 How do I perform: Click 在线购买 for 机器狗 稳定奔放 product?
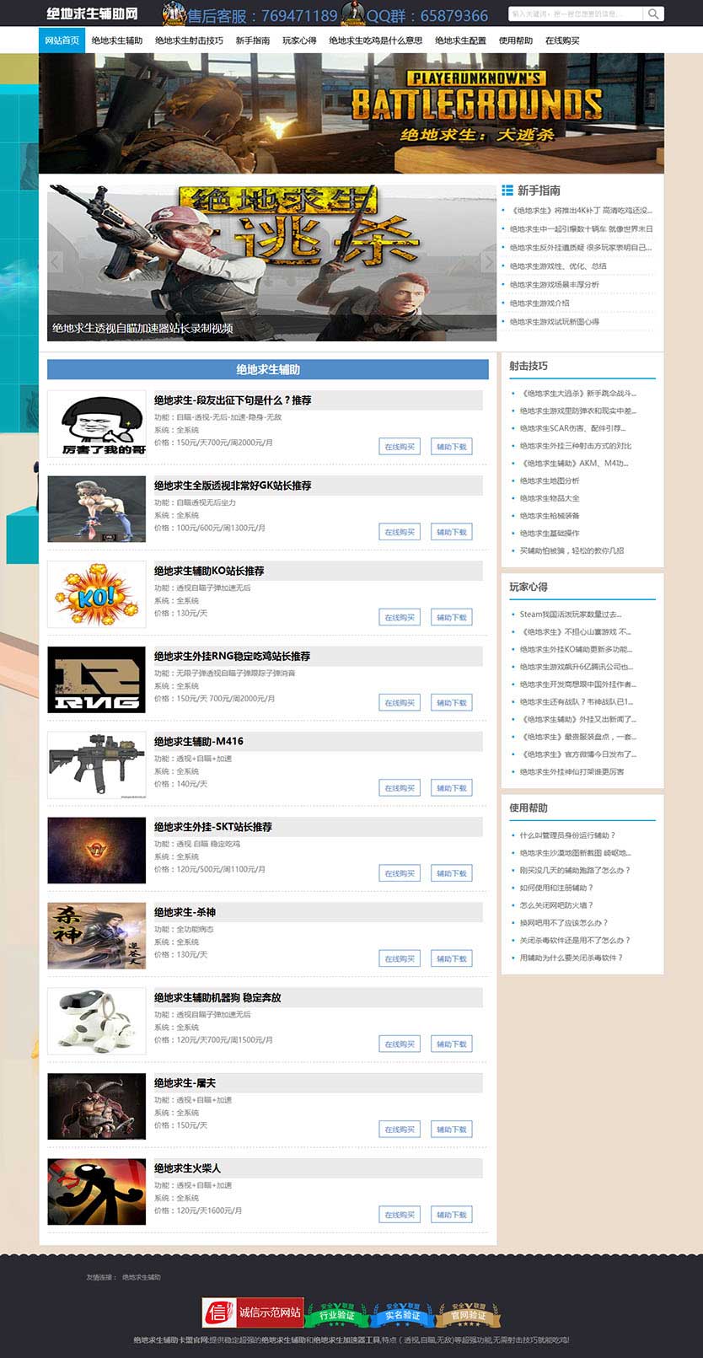[x=400, y=1044]
